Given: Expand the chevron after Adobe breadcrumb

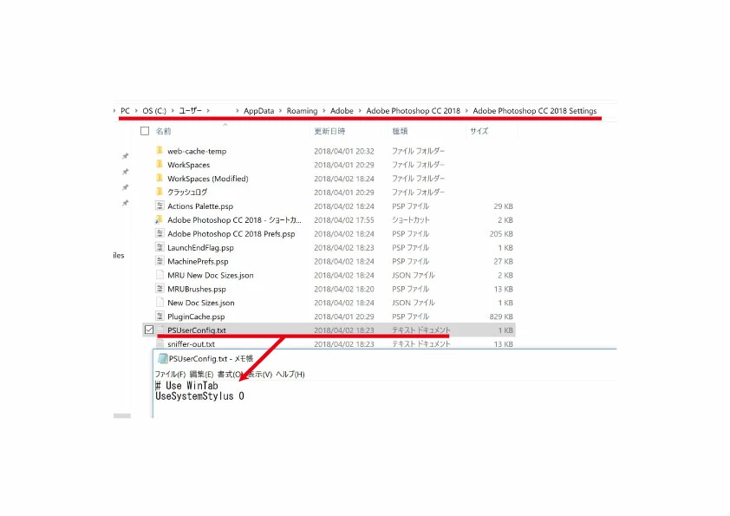Looking at the screenshot, I should 360,111.
